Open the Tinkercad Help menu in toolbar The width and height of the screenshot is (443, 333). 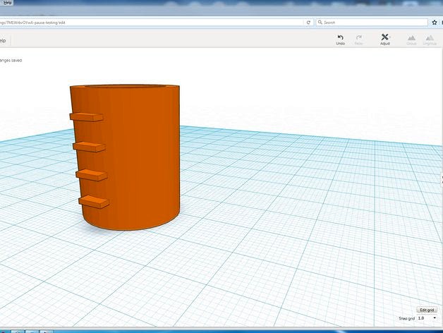(x=3, y=41)
